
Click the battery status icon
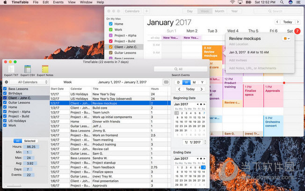(x=248, y=2)
